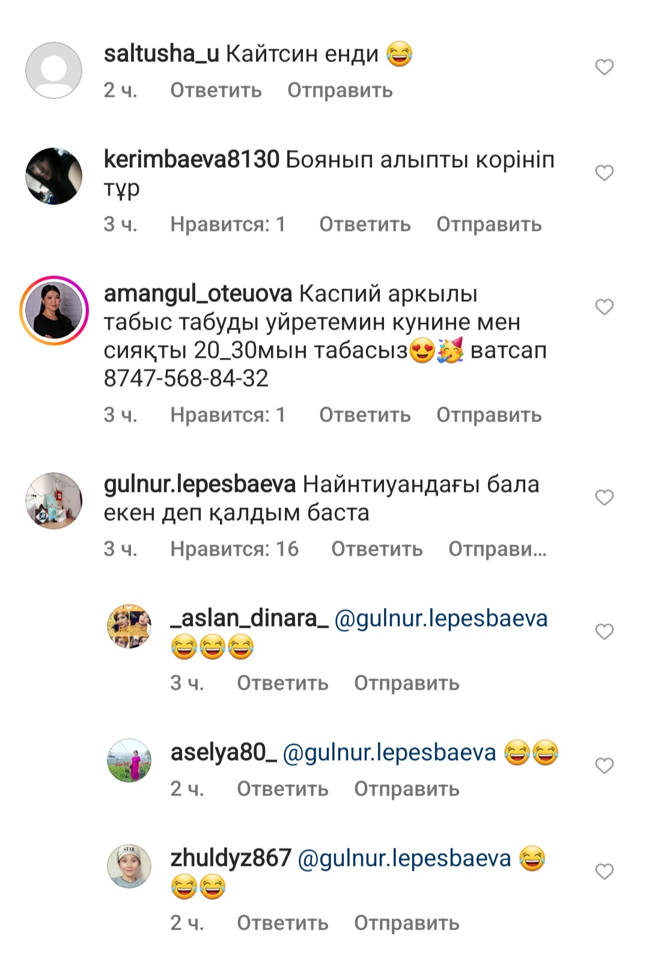Tap truncated Отправи… under gulnur.lepesbaeva's comment
The width and height of the screenshot is (649, 965).
coord(498,549)
